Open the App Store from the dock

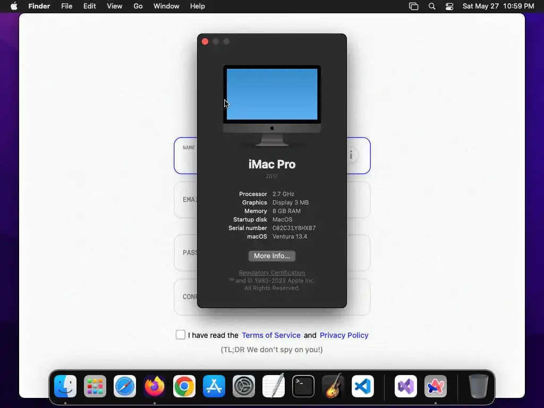coord(214,386)
